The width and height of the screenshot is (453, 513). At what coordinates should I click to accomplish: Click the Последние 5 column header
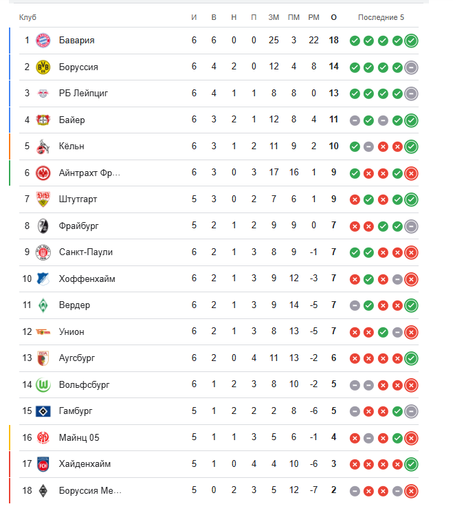point(382,17)
